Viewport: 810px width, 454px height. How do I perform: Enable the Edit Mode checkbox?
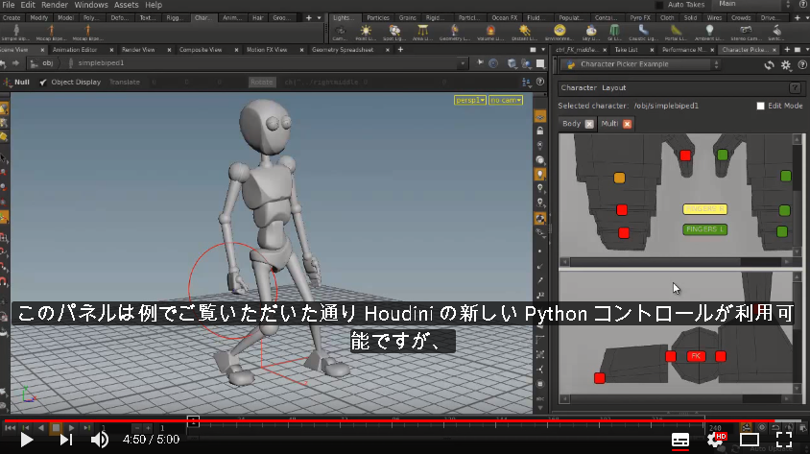tap(760, 106)
